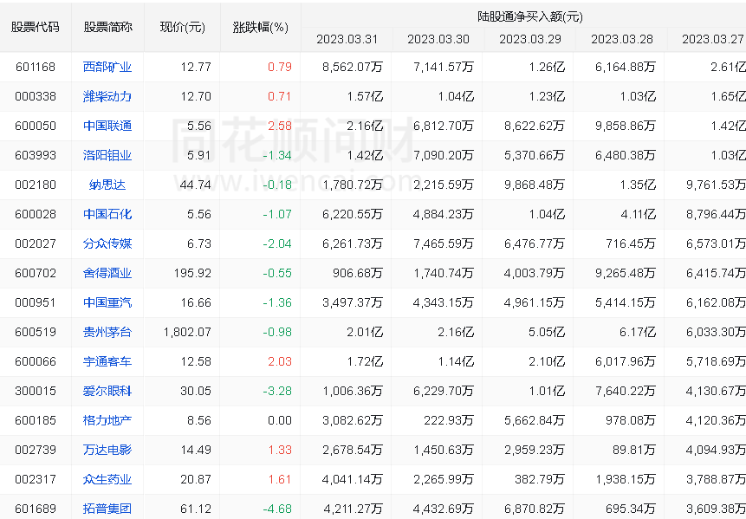Open the 分众传媒 stock link

[x=107, y=243]
